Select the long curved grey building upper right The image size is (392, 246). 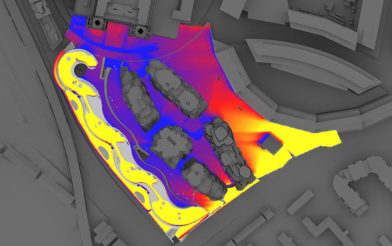[x=310, y=65]
